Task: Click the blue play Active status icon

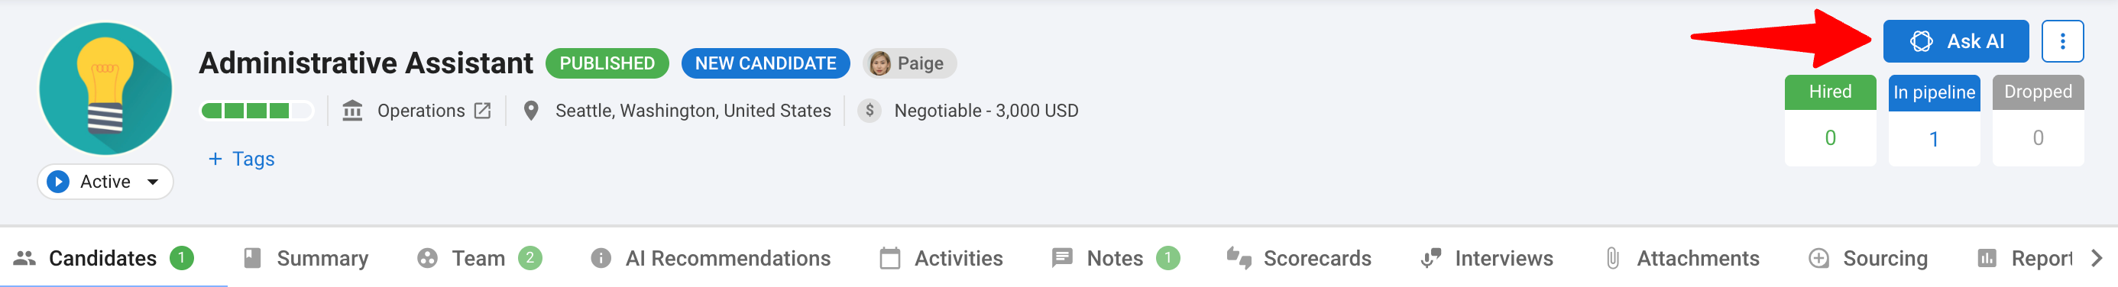Action: click(x=58, y=182)
